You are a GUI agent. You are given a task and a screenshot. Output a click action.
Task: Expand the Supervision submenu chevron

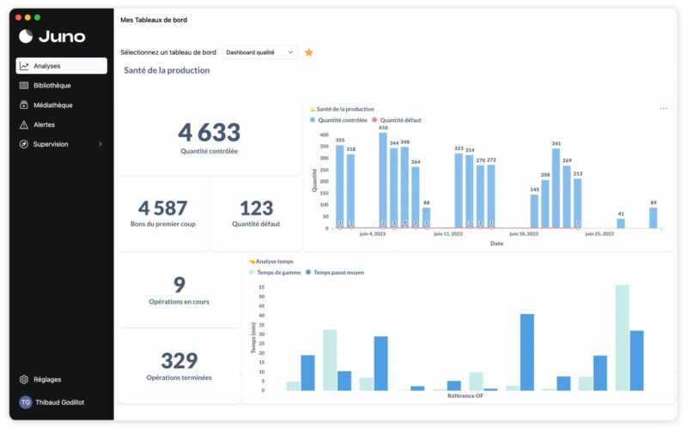coord(100,144)
